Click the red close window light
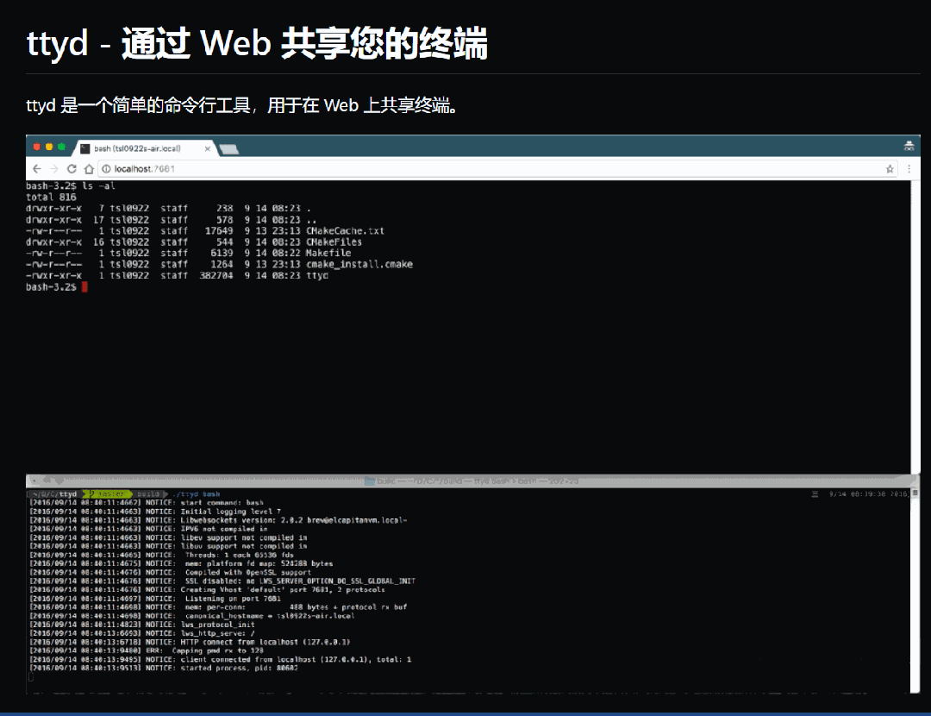Screen dimensions: 931x716 pyautogui.click(x=37, y=147)
